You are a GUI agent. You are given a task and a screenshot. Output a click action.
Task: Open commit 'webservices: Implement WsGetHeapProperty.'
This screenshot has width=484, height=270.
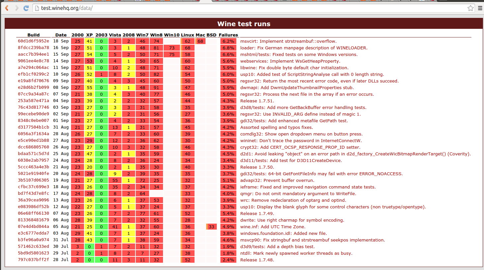pos(290,61)
